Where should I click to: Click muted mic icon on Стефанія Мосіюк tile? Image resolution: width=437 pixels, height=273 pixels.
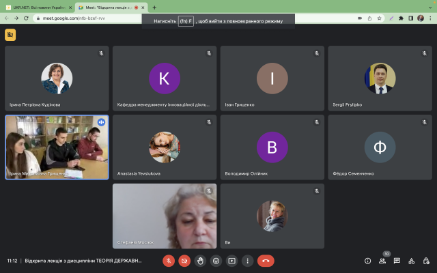click(209, 191)
